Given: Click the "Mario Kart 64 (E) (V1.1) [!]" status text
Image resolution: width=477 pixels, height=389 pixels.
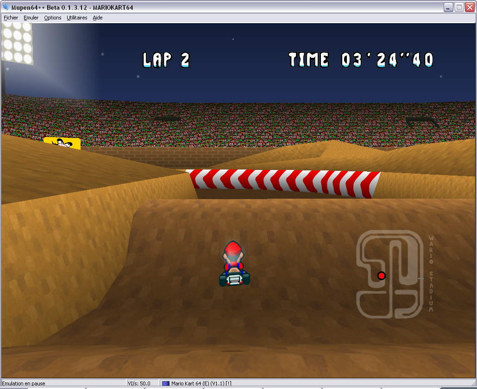Looking at the screenshot, I should tap(201, 383).
